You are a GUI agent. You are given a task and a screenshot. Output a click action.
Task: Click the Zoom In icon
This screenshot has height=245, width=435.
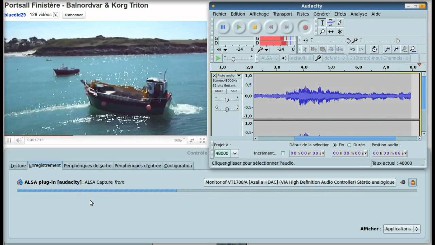tap(387, 49)
